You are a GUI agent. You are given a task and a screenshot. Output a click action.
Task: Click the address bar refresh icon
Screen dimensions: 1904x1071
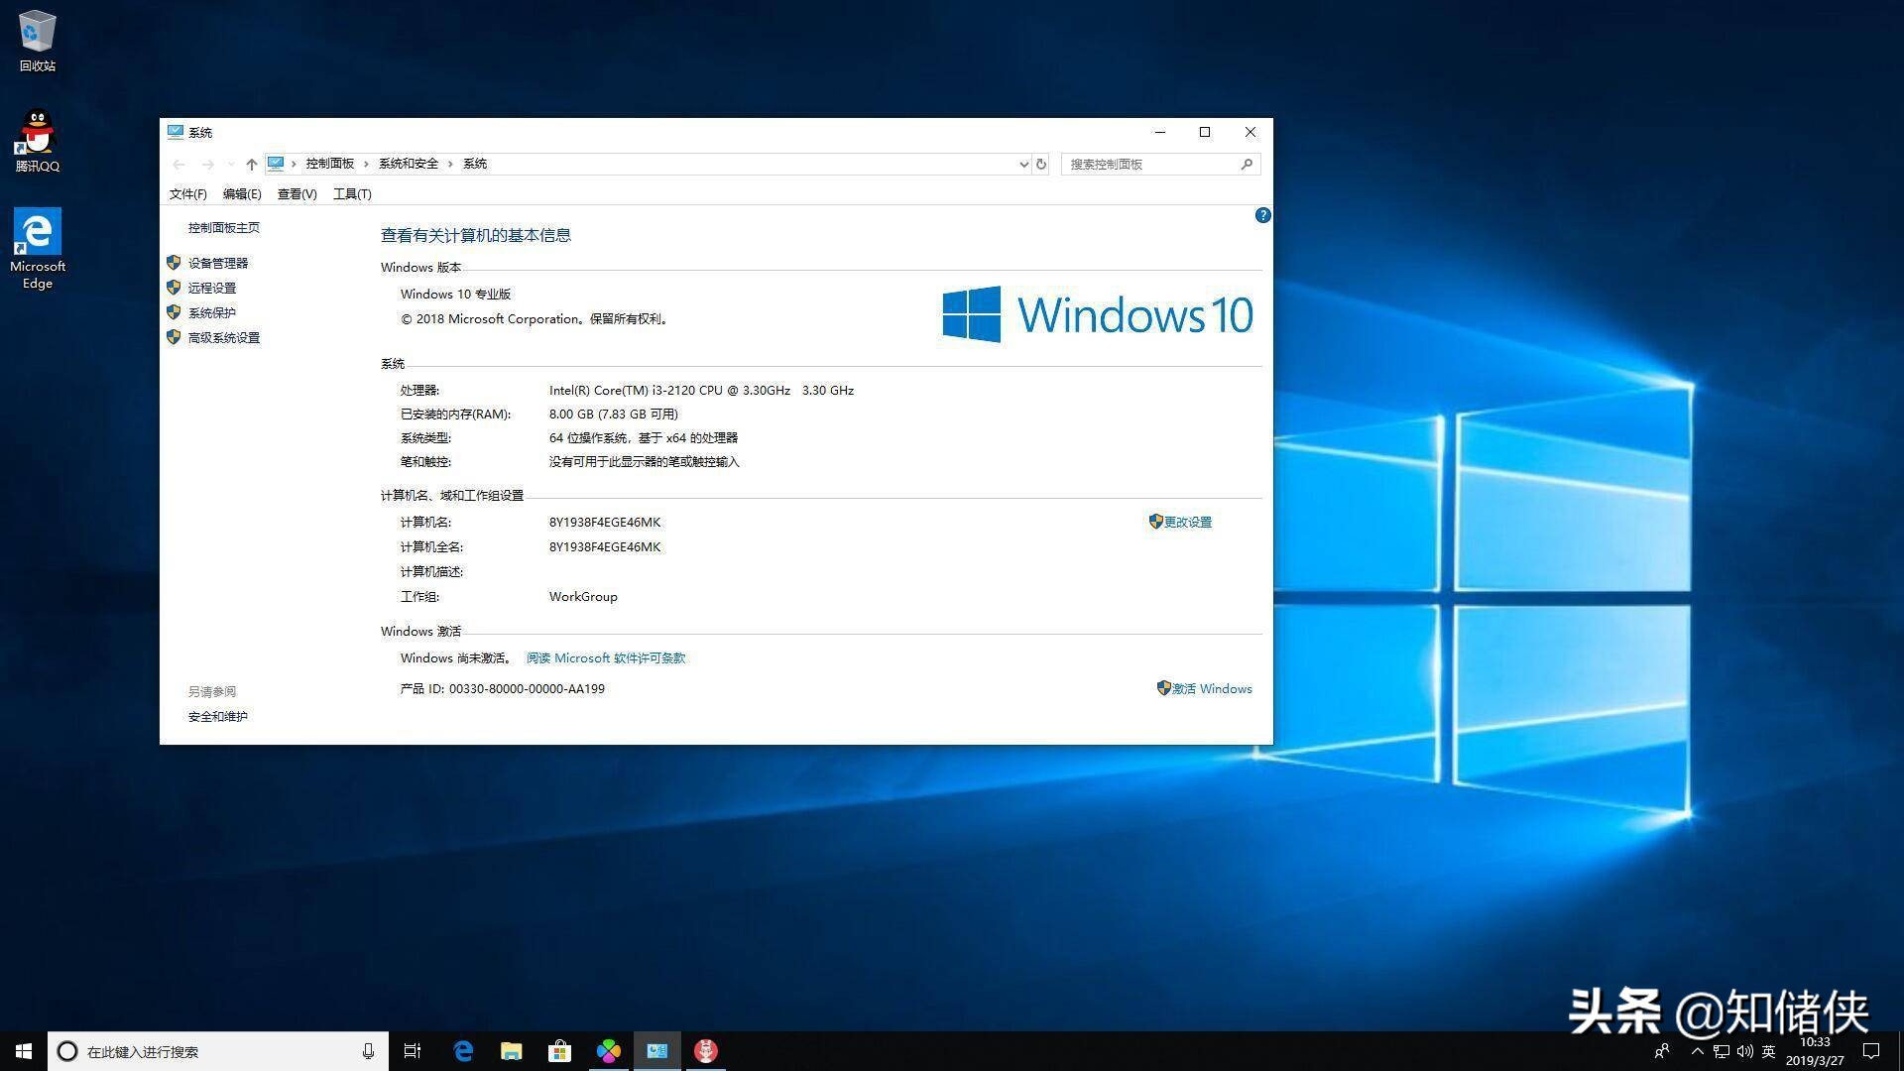coord(1041,165)
